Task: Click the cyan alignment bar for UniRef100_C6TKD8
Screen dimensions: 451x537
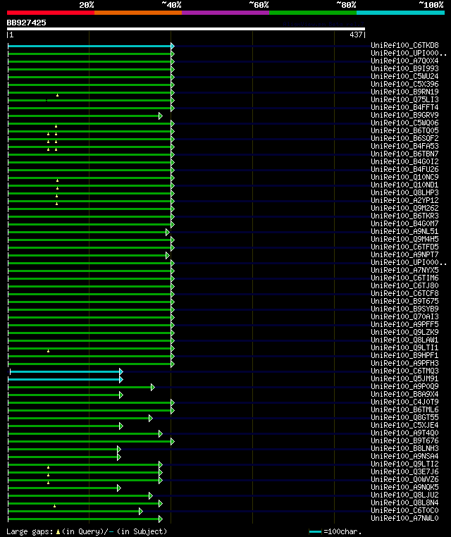Action: coord(89,46)
